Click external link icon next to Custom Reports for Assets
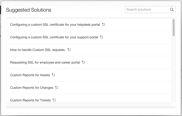The height and width of the screenshot is (116, 182). [x=53, y=75]
